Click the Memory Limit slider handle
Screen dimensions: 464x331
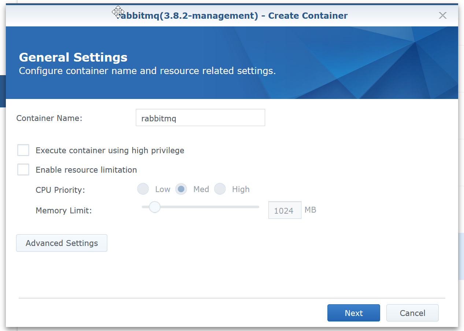point(155,207)
